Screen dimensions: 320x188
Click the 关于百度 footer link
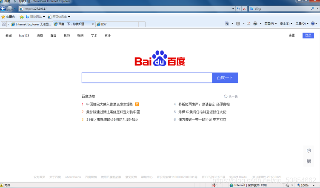tap(55, 177)
